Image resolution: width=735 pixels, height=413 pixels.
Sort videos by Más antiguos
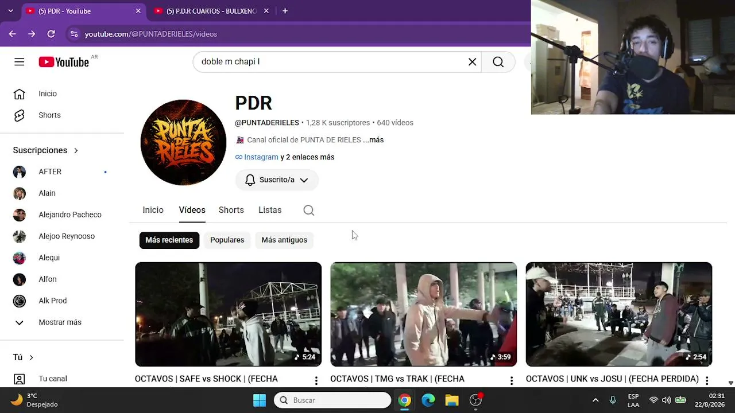(284, 240)
